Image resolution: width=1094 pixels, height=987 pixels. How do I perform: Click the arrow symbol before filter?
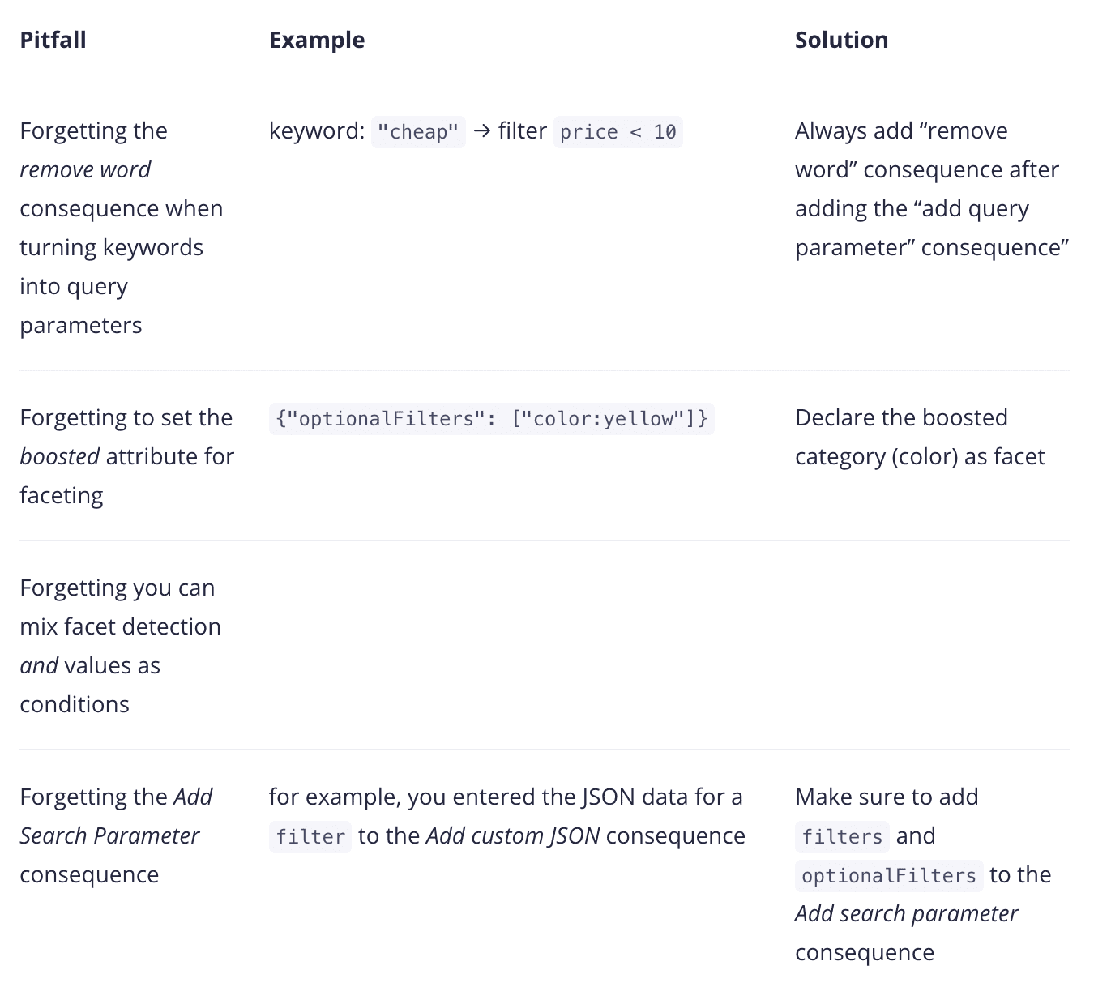(x=482, y=131)
